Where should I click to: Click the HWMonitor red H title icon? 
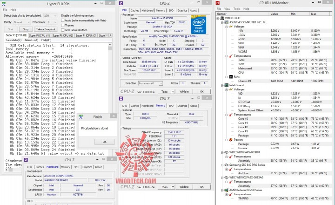point(218,3)
